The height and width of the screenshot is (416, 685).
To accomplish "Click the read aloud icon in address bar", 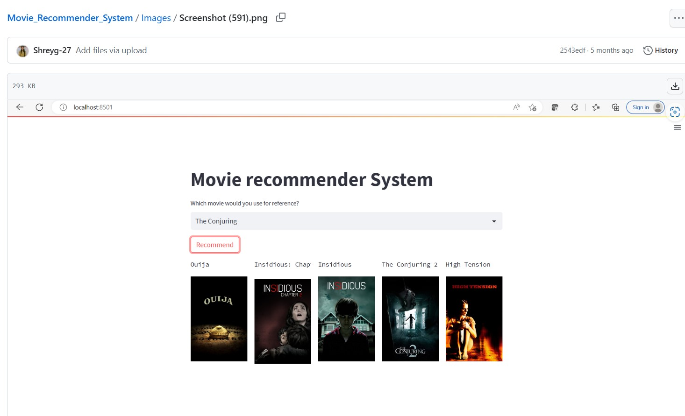I will 516,107.
